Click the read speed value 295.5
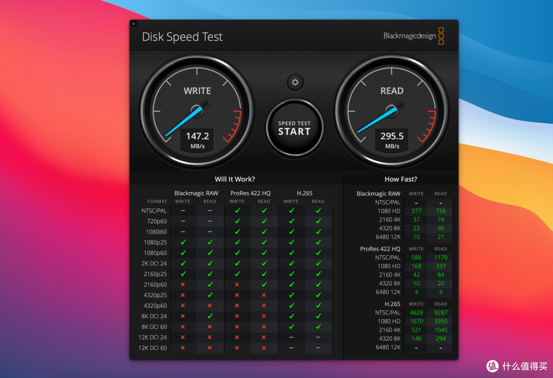The width and height of the screenshot is (553, 378). tap(392, 136)
